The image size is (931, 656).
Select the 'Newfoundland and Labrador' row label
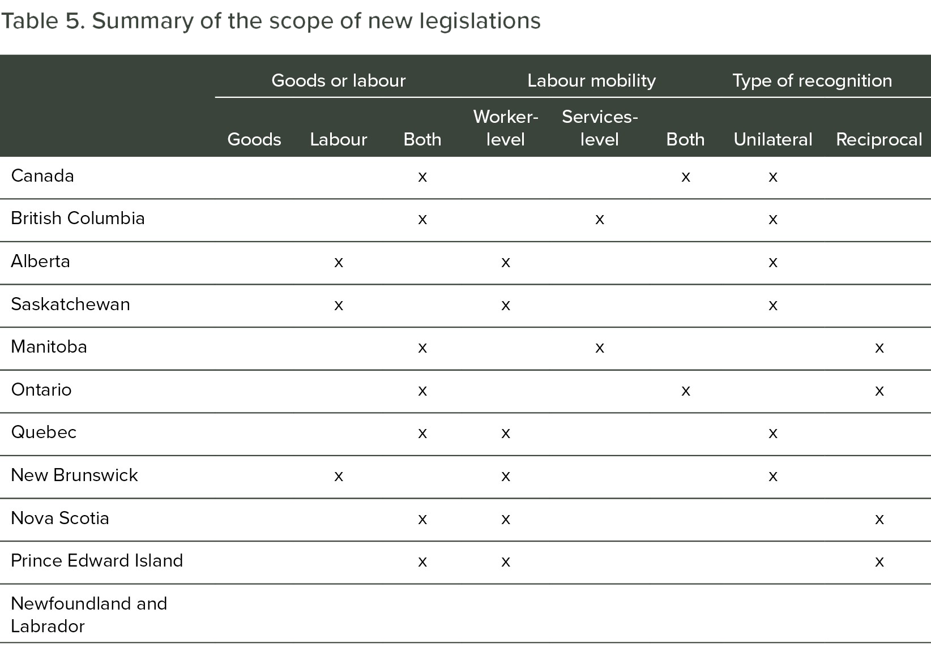(x=89, y=615)
